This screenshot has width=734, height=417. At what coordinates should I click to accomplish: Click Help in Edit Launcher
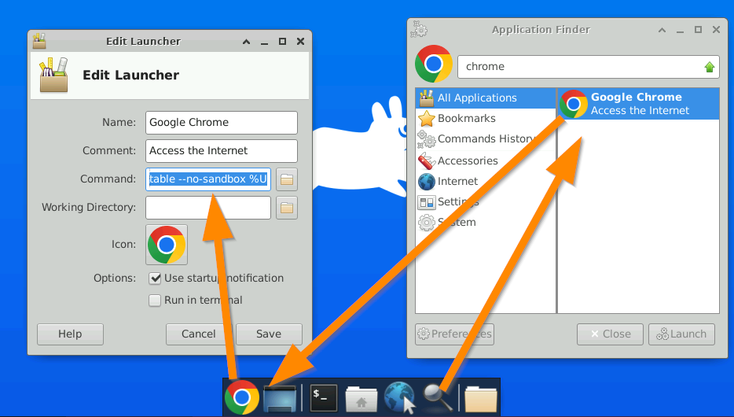(70, 334)
